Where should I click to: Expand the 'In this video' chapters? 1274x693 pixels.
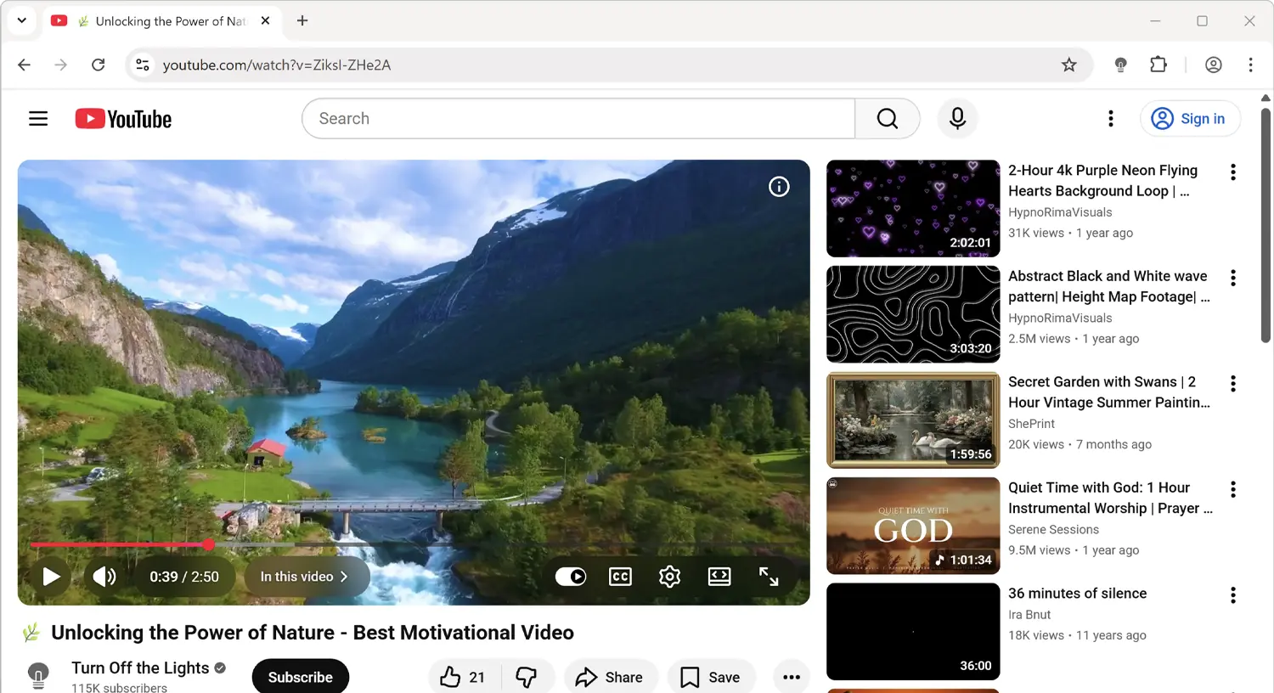[306, 576]
